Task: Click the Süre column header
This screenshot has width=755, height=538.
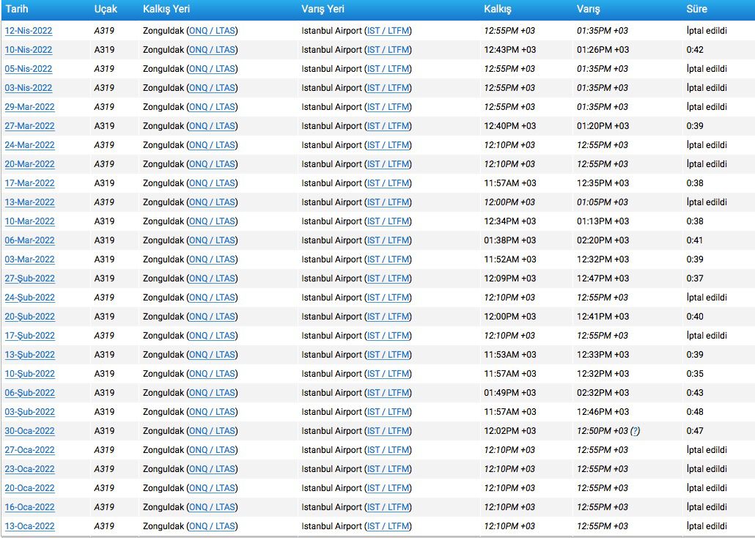Action: click(x=697, y=9)
